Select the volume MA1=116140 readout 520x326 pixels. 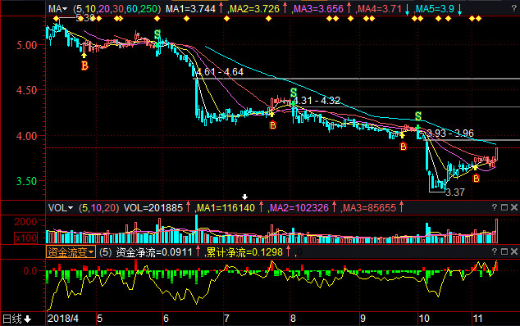pos(226,208)
